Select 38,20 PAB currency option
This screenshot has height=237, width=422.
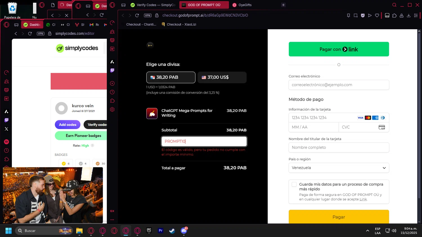tap(171, 77)
